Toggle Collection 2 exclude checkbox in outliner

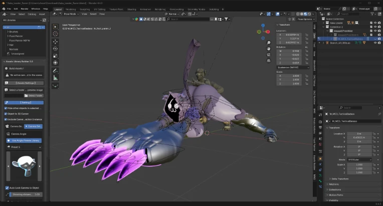tap(371, 27)
